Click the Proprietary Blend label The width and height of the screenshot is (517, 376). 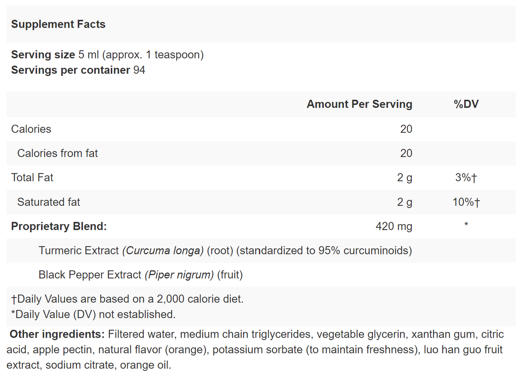(59, 226)
